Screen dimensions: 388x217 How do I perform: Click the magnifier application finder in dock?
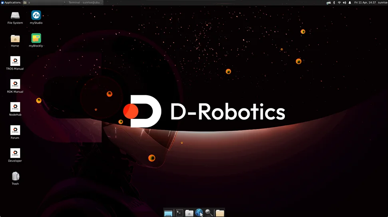[x=209, y=213]
